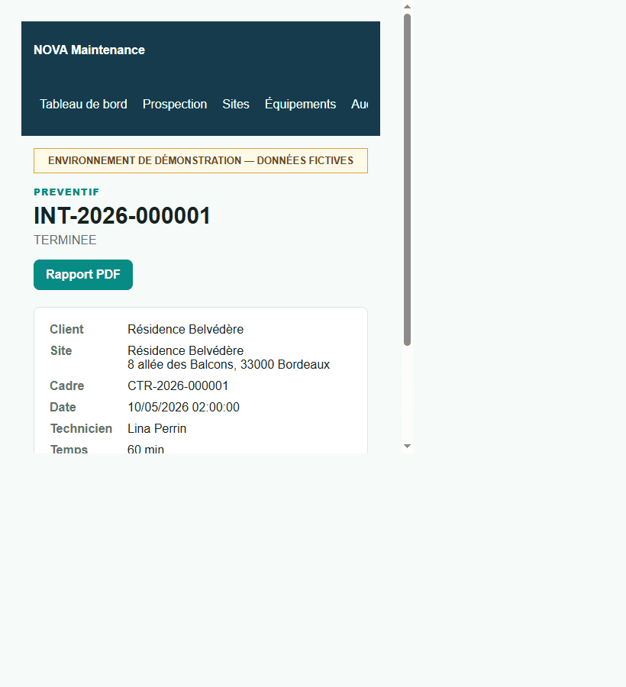Open the Tableau de bord menu item
This screenshot has width=626, height=687.
tap(83, 105)
